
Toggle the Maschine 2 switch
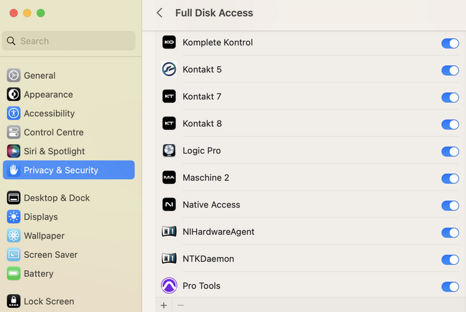tap(450, 179)
